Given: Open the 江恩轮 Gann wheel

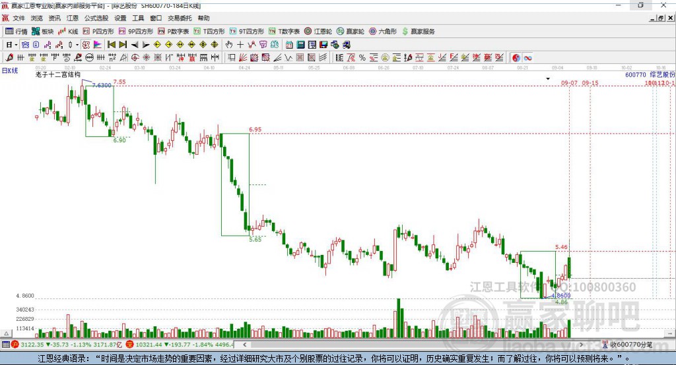Looking at the screenshot, I should pos(318,32).
